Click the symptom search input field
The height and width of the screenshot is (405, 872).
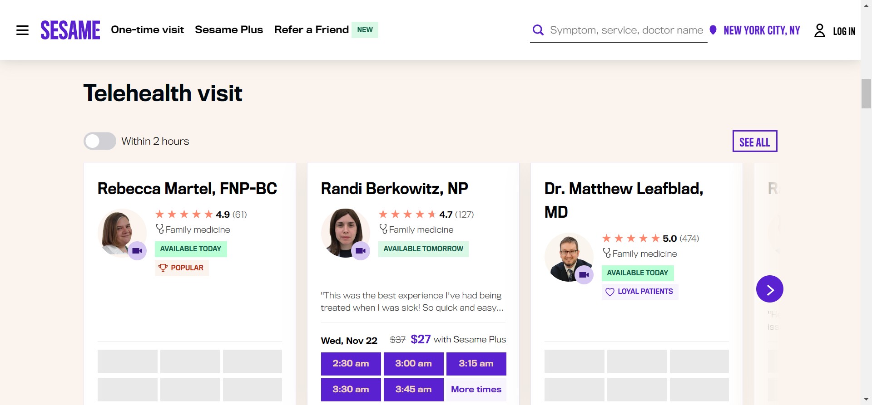pyautogui.click(x=626, y=30)
